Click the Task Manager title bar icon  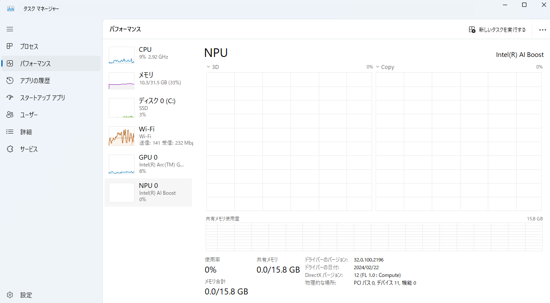(11, 9)
